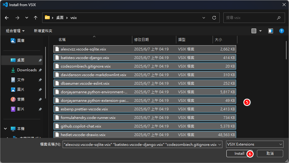
Task: Go up one folder level
Action: point(35,18)
